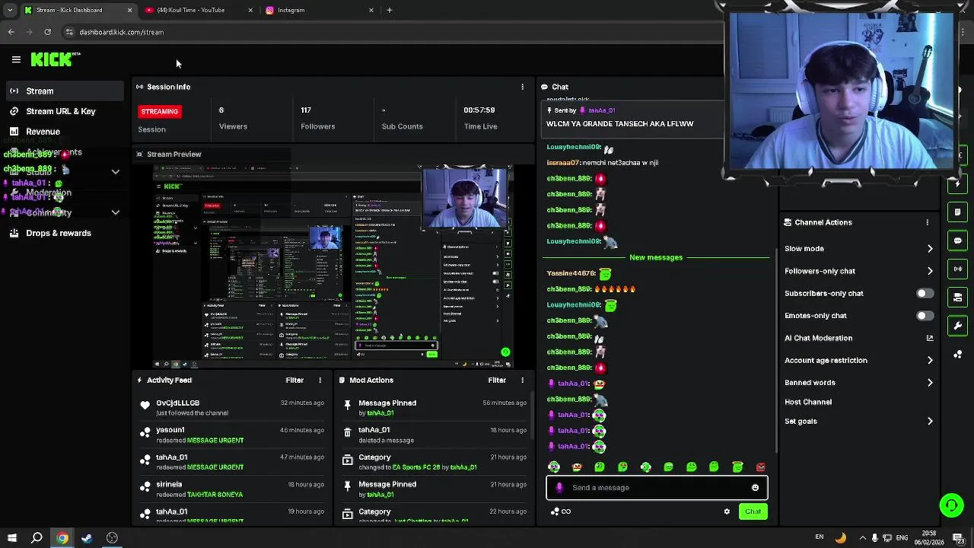The width and height of the screenshot is (974, 548).
Task: Click OvCjdLLLGB in Activity Feed
Action: (177, 403)
